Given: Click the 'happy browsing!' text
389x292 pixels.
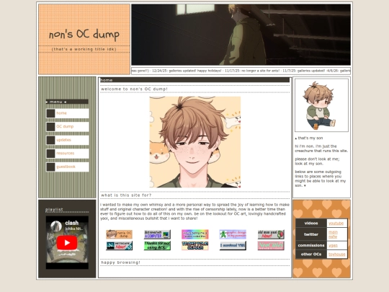Looking at the screenshot, I should [x=120, y=262].
